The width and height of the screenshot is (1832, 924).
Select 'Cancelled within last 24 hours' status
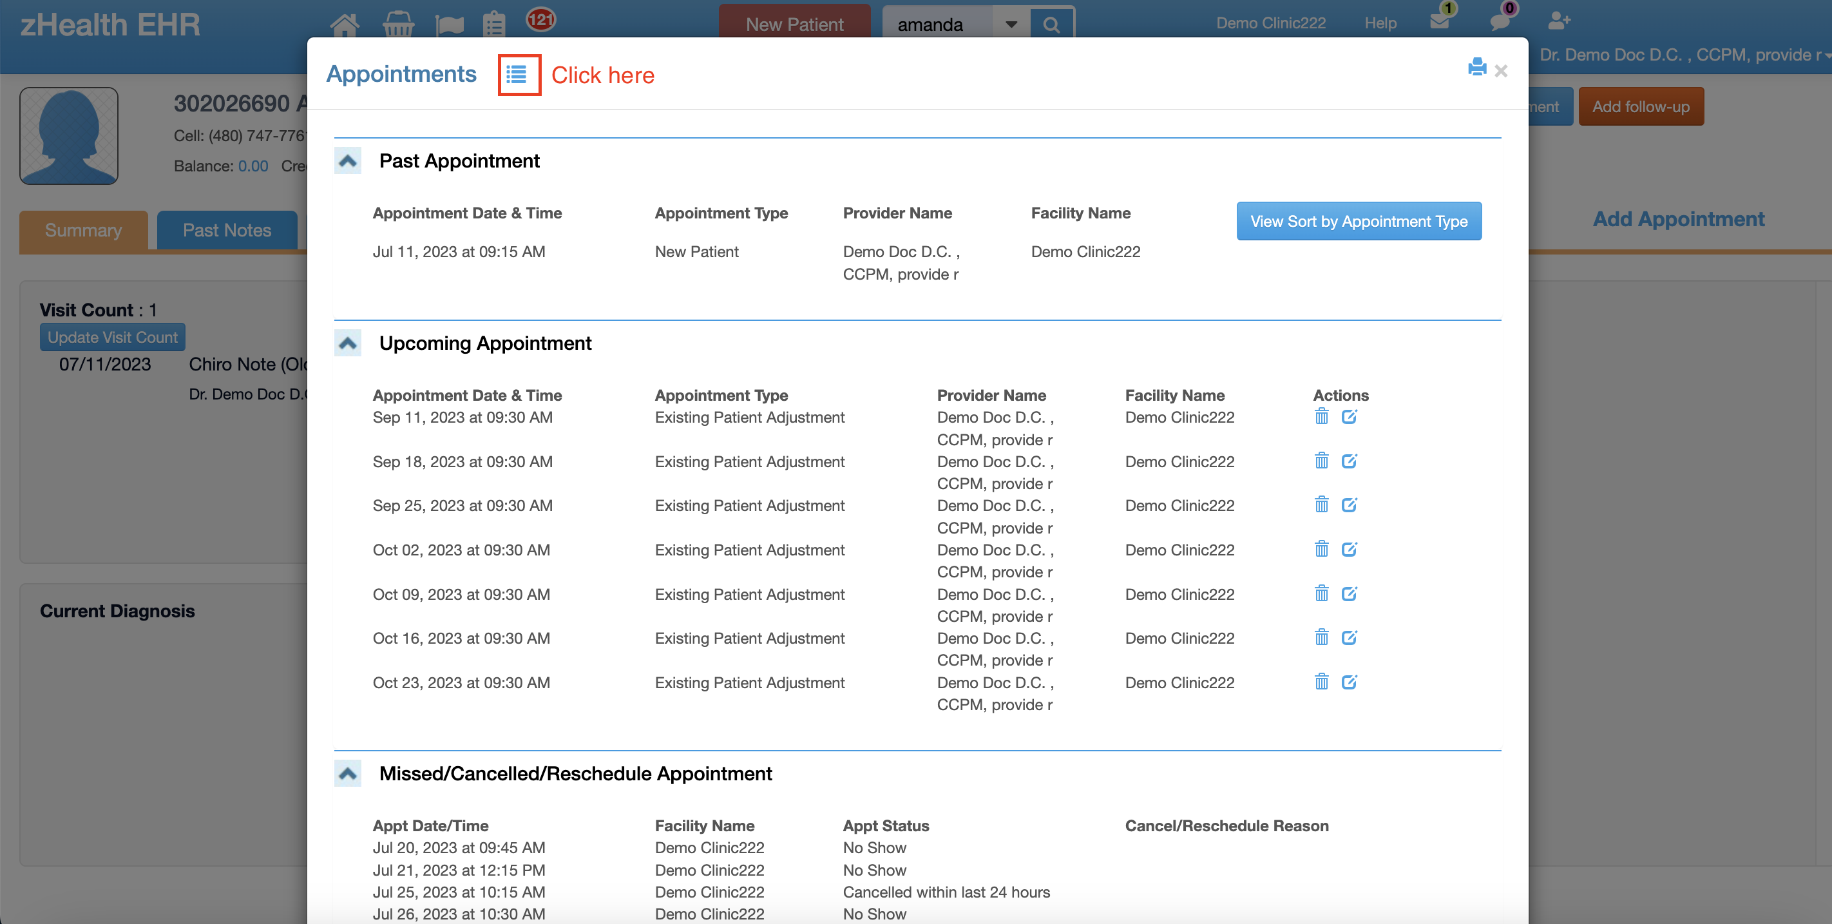click(x=946, y=892)
